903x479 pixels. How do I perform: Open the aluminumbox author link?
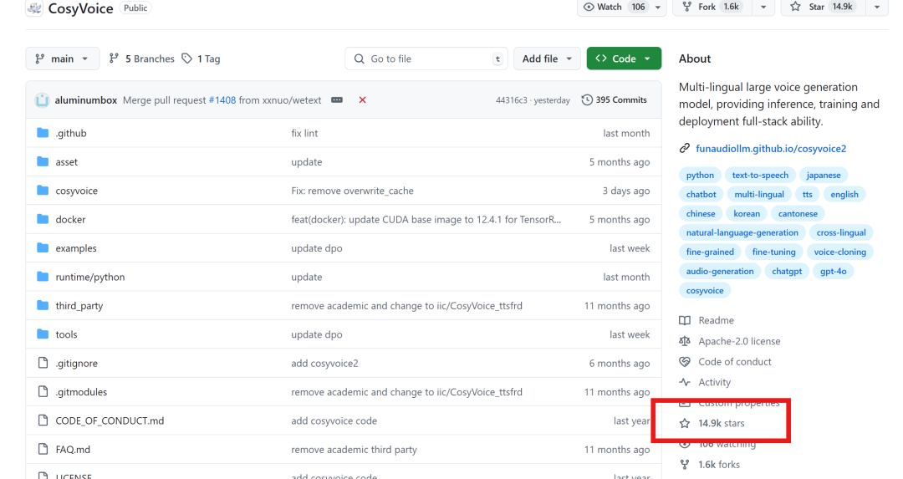(86, 100)
